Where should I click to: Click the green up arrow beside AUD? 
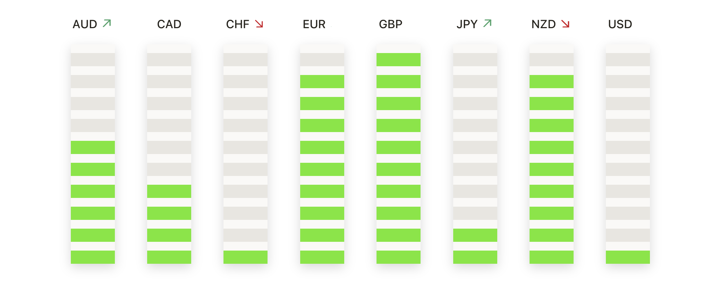click(107, 24)
